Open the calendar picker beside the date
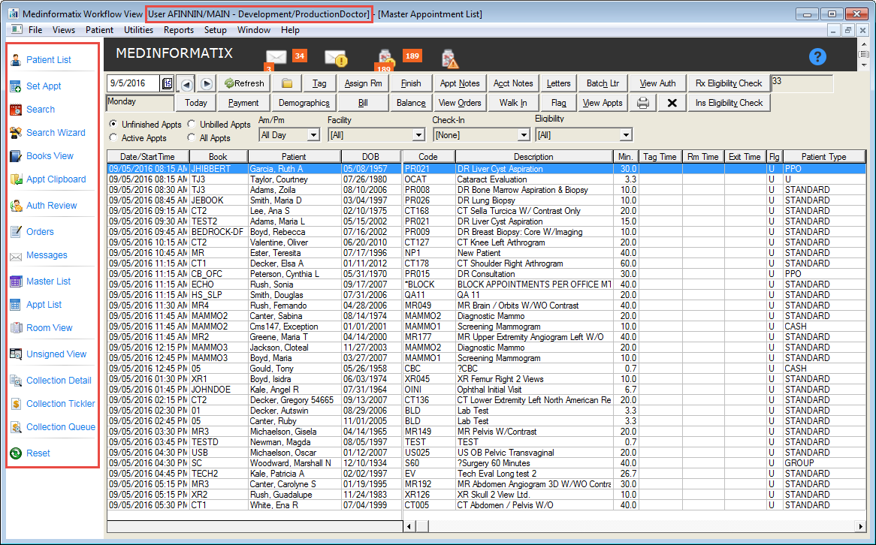Viewport: 876px width, 545px height. (x=167, y=84)
